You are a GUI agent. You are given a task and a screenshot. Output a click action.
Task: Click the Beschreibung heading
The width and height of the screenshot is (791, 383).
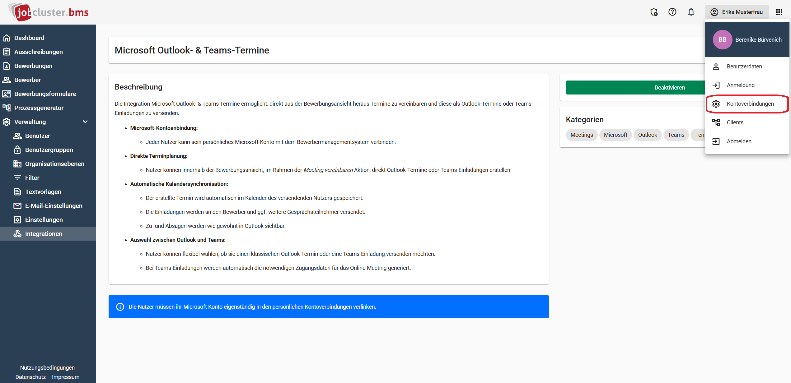[138, 87]
